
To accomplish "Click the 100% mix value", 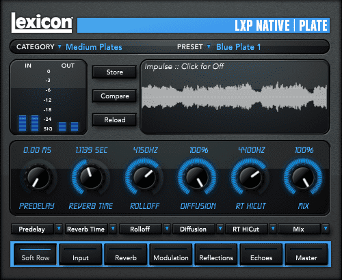I will (304, 150).
